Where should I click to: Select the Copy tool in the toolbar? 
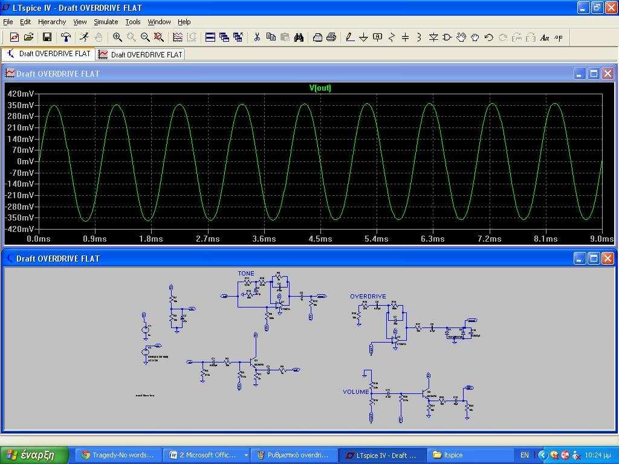pyautogui.click(x=271, y=37)
